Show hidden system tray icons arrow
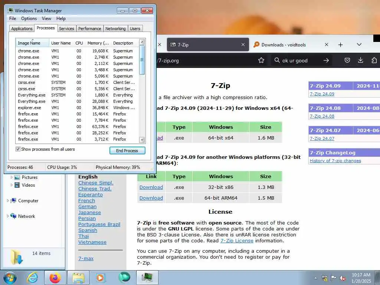Screen dimensions: 380x285 coord(315,278)
